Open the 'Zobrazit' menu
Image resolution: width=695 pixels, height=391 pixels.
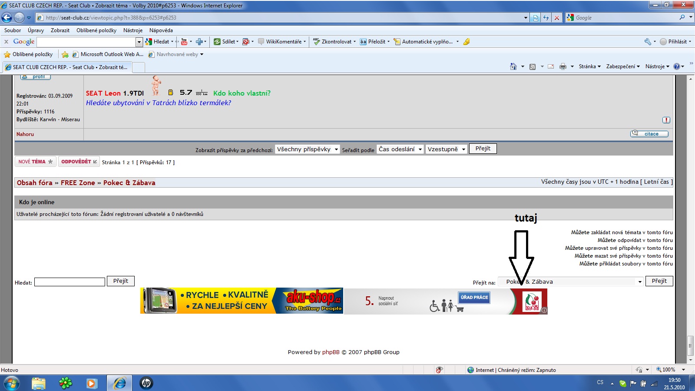[x=60, y=30]
